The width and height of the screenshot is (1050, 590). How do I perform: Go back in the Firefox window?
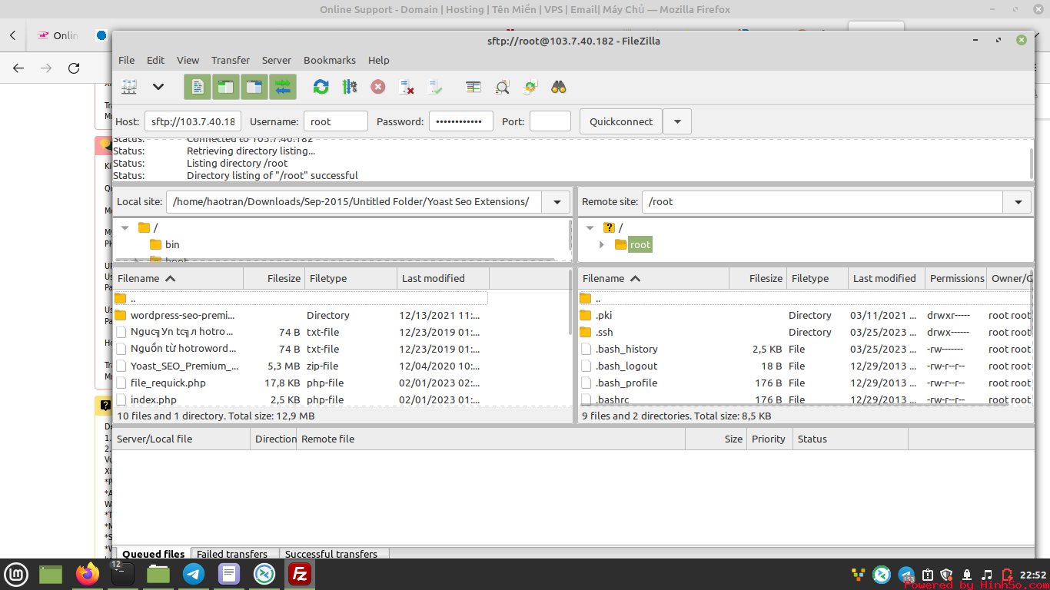(18, 68)
